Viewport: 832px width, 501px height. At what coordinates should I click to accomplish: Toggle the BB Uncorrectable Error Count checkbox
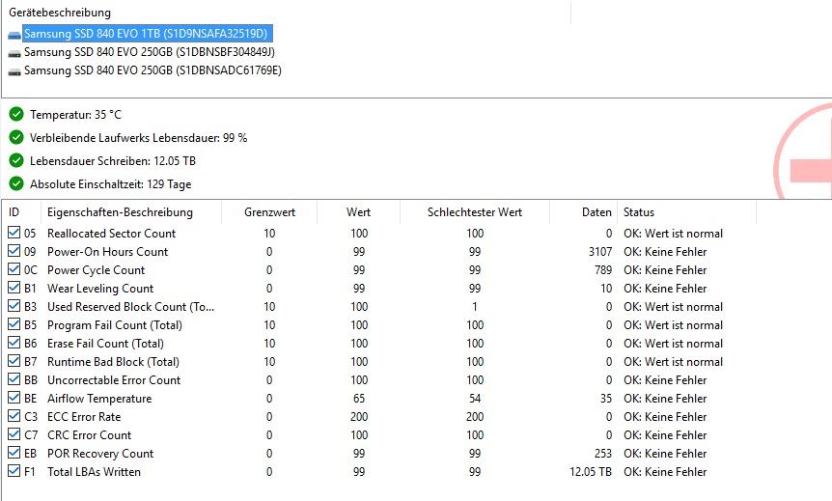pos(14,379)
